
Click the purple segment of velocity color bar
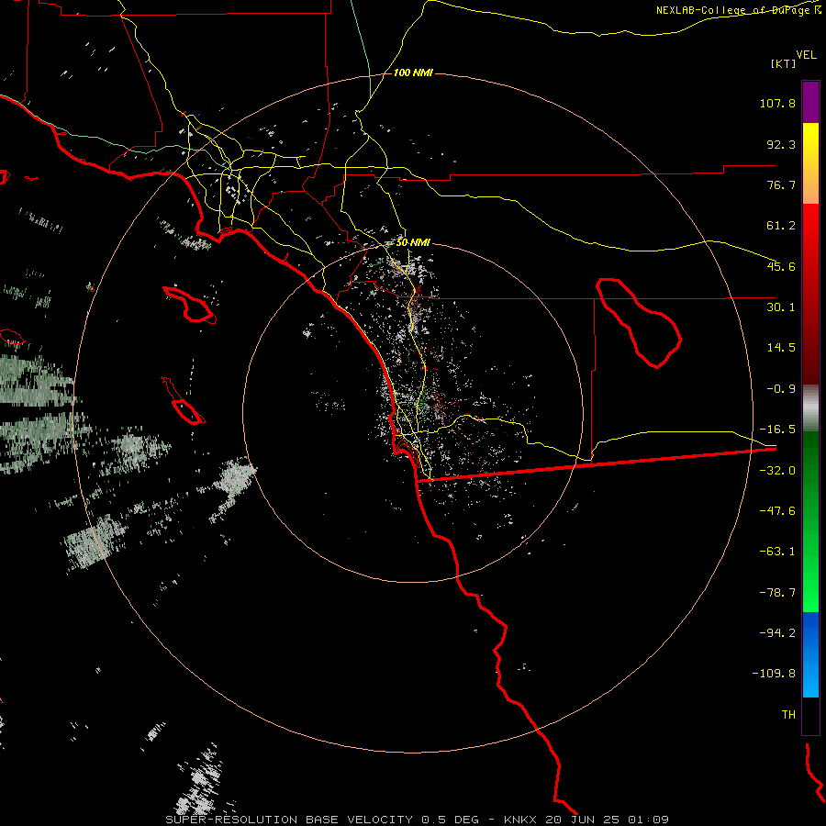[810, 102]
